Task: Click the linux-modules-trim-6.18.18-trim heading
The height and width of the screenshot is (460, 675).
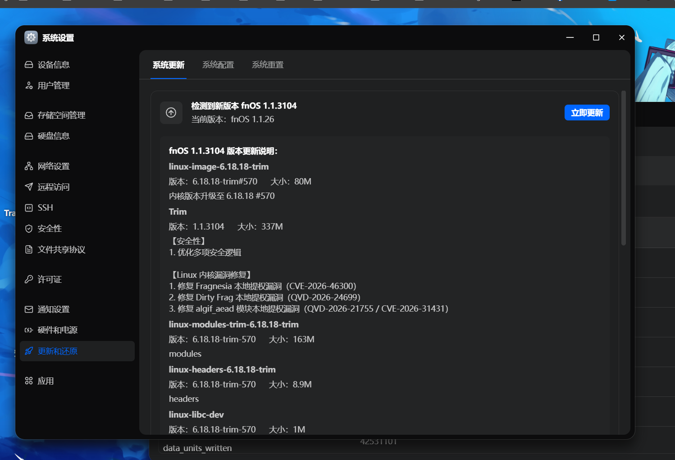Action: pyautogui.click(x=233, y=324)
